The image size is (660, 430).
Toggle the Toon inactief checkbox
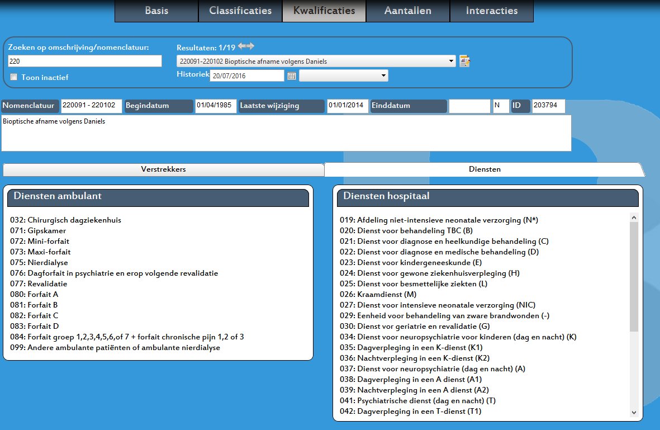click(x=14, y=77)
